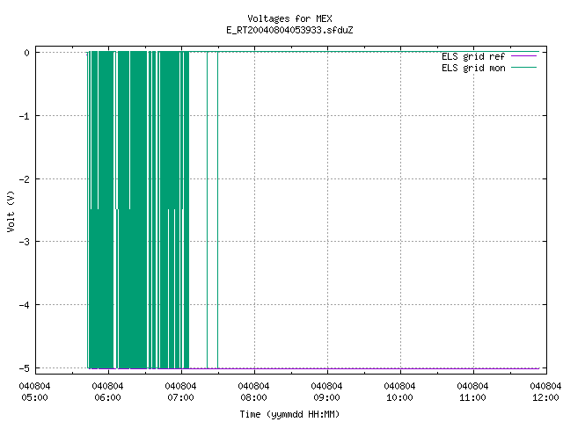Click the 'ELS grid mon' legend label
The width and height of the screenshot is (563, 422).
[473, 68]
